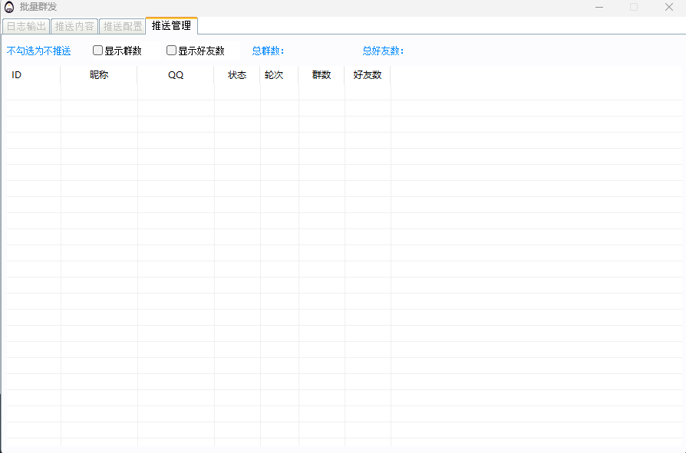686x453 pixels.
Task: Sort by the 昵称 column header
Action: 99,75
